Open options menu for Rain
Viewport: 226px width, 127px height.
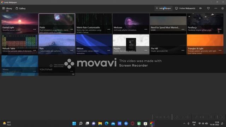pyautogui.click(x=72, y=50)
